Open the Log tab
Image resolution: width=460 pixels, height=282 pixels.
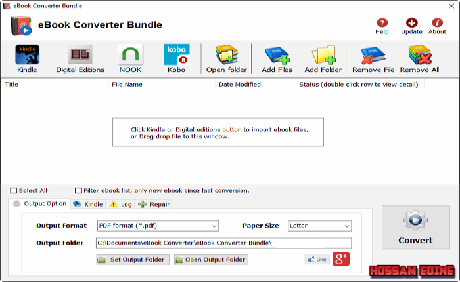[120, 204]
